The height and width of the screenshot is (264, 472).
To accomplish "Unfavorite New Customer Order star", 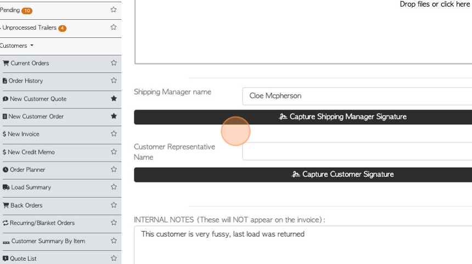I will pos(114,116).
